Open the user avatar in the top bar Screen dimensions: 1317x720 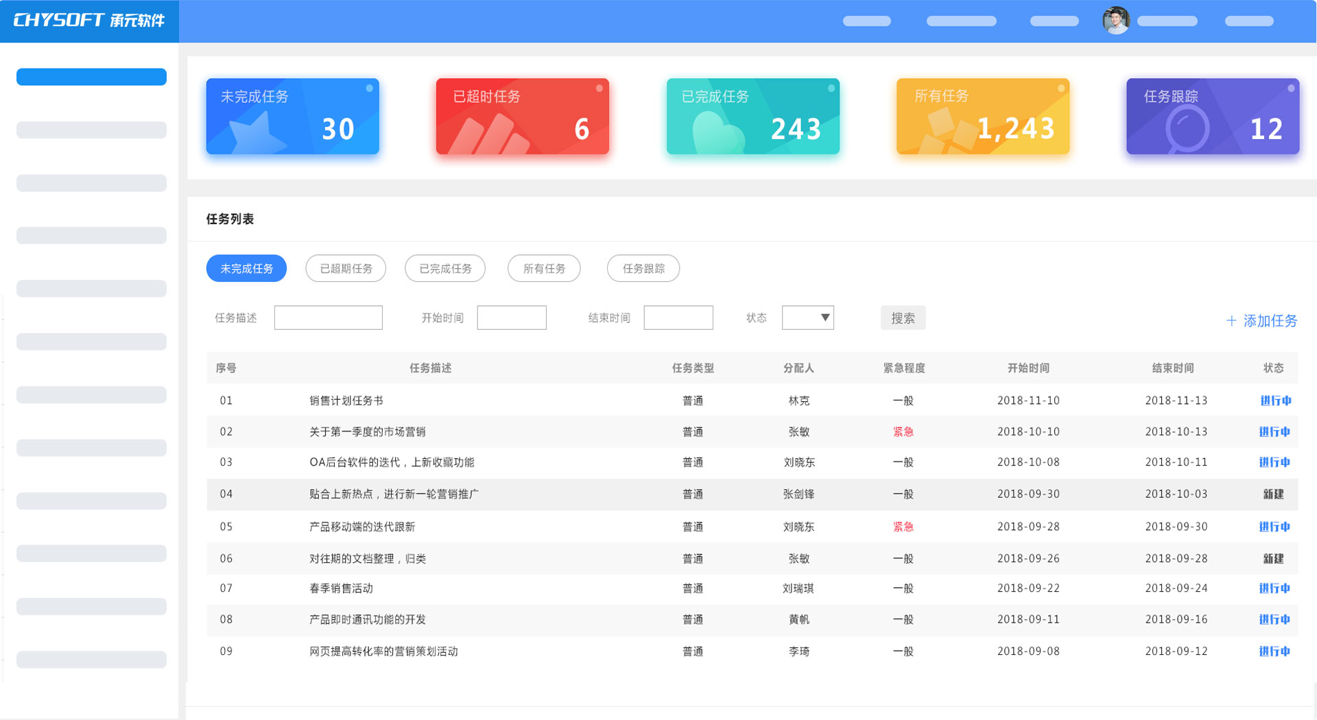(x=1116, y=21)
